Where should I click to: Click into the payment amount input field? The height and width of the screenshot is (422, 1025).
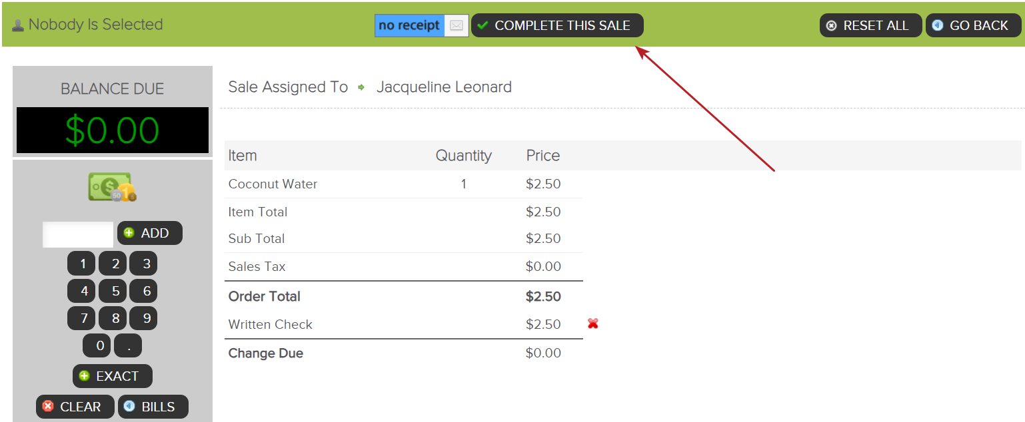click(x=78, y=234)
